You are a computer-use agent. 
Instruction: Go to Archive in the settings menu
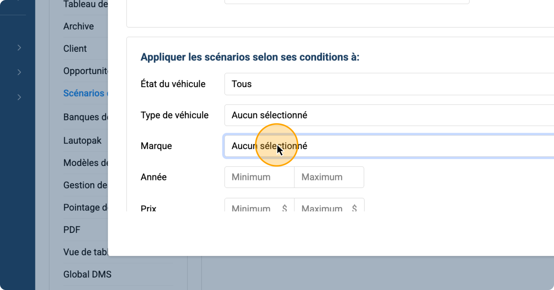click(x=78, y=26)
